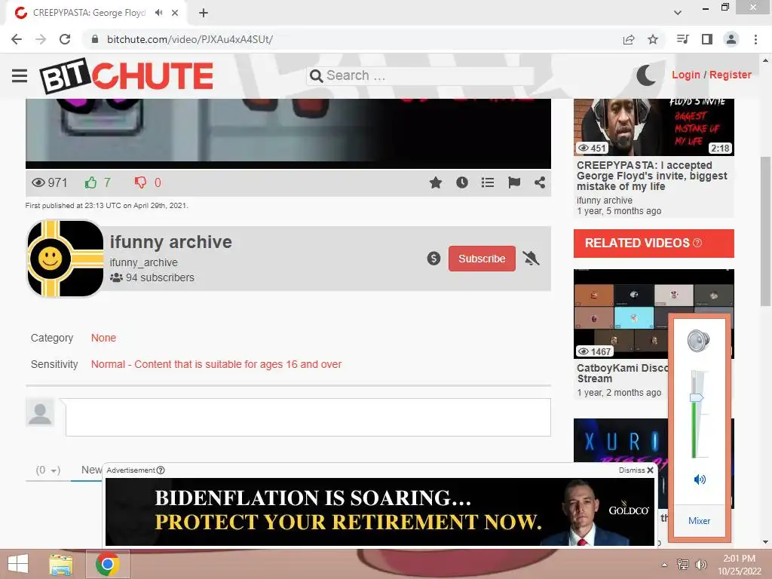This screenshot has height=579, width=772.
Task: Select the CREEPYPASTA: George Floyd tab
Action: 89,13
